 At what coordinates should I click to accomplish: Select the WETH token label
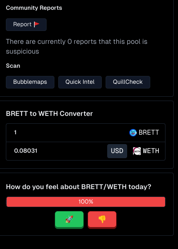click(x=151, y=151)
